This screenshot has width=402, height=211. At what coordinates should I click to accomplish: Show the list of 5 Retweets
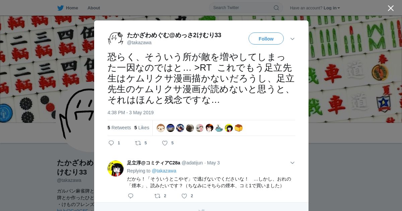(119, 128)
